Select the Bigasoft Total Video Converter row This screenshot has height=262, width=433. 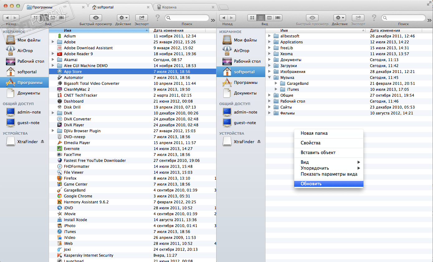point(133,84)
